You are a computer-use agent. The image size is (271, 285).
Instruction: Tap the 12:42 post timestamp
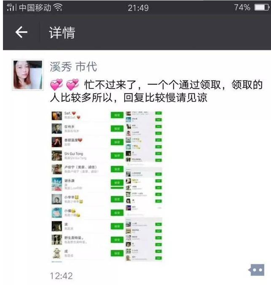click(61, 276)
